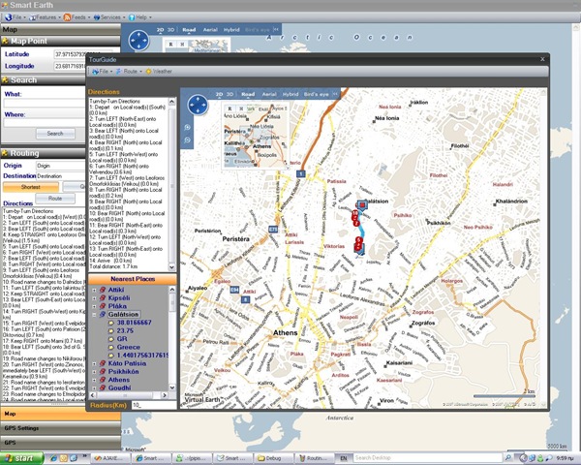Image resolution: width=581 pixels, height=465 pixels.
Task: Click the Windows Start button
Action: coord(21,458)
